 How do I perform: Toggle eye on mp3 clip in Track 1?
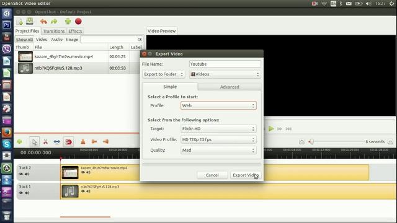[x=83, y=191]
